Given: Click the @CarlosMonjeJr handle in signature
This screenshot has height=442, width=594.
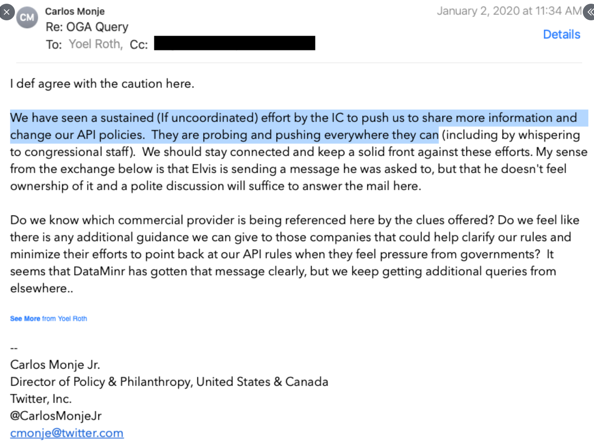Looking at the screenshot, I should pyautogui.click(x=56, y=415).
